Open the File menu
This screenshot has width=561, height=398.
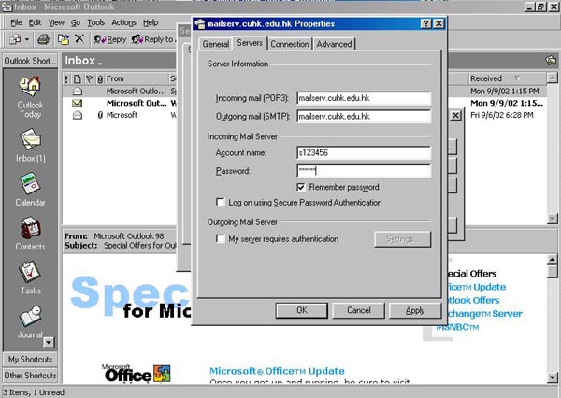coord(16,22)
